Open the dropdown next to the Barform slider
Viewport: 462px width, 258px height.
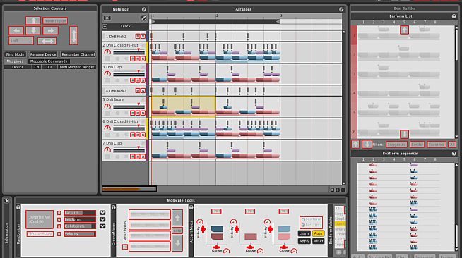102,213
